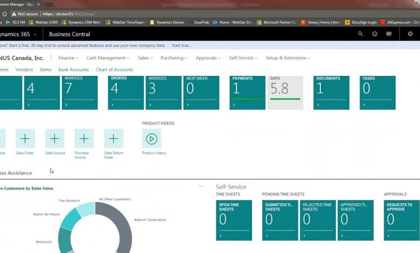Click the browser home icon
Viewport: 420px width, 253px height.
pos(4,13)
